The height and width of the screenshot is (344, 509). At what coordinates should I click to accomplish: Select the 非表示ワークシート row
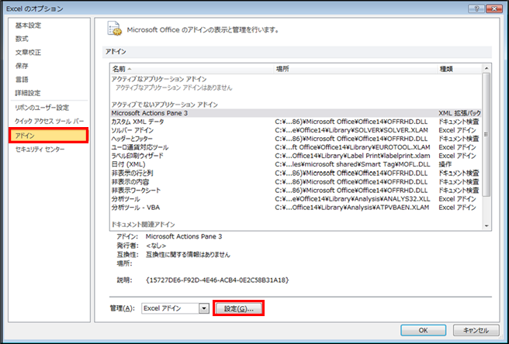click(296, 191)
